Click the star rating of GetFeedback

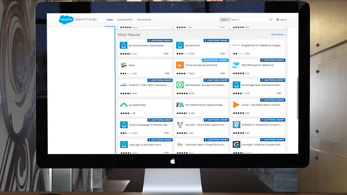click(x=182, y=93)
